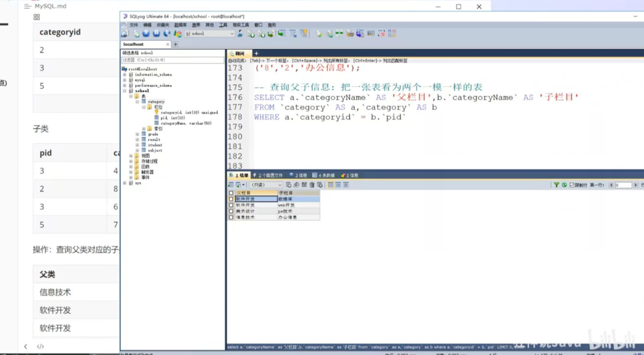
Task: Close the localhost connection tab
Action: [167, 44]
